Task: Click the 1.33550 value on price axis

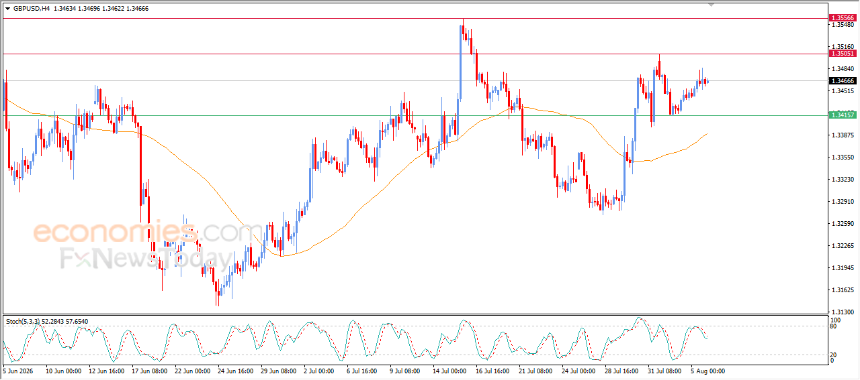Action: (x=843, y=157)
